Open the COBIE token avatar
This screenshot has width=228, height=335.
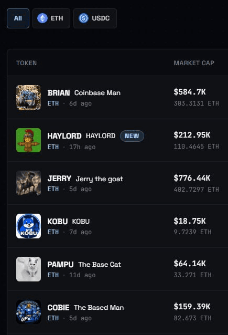pos(29,312)
